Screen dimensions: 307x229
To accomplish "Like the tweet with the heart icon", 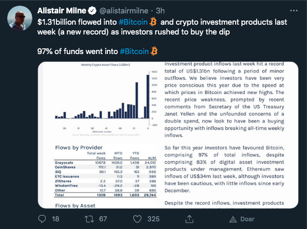I will pyautogui.click(x=137, y=219).
